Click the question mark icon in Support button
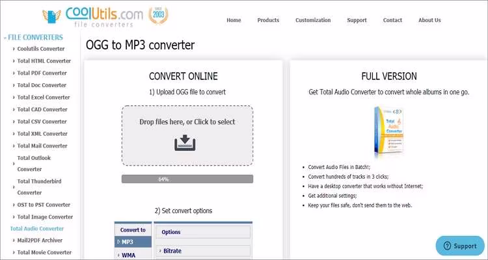 pyautogui.click(x=447, y=246)
